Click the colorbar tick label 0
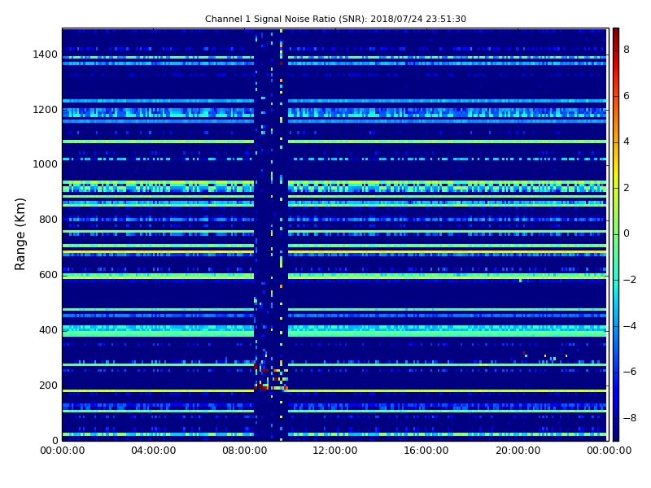The width and height of the screenshot is (651, 488). [627, 233]
